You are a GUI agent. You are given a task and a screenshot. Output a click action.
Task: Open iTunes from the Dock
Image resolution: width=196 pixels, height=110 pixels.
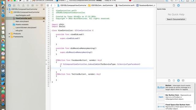[x=3, y=54]
